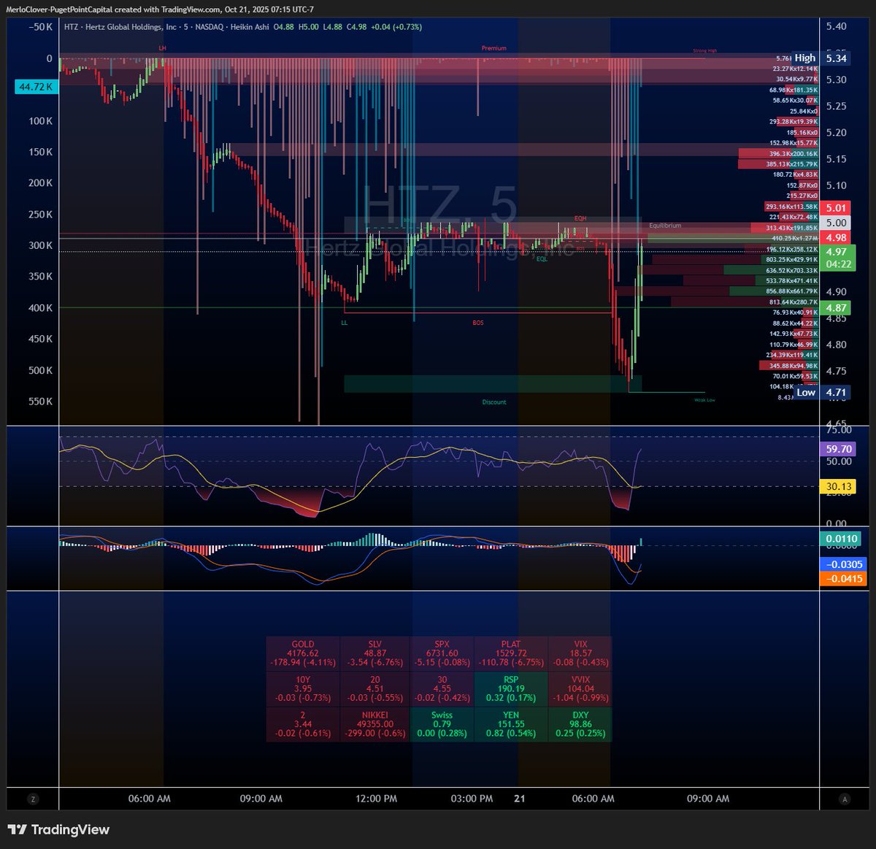Click the date 21 marker on time axis
The image size is (876, 849).
[519, 799]
